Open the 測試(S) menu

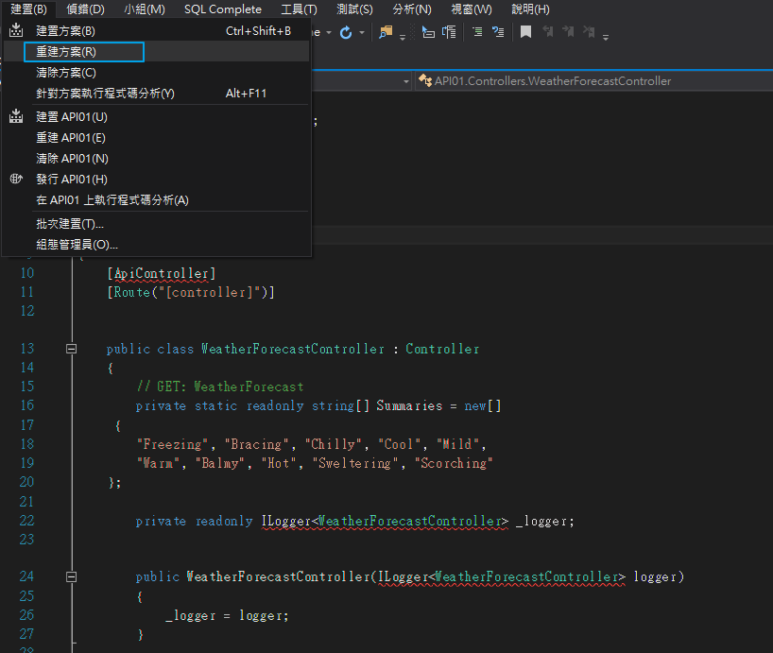tap(354, 9)
